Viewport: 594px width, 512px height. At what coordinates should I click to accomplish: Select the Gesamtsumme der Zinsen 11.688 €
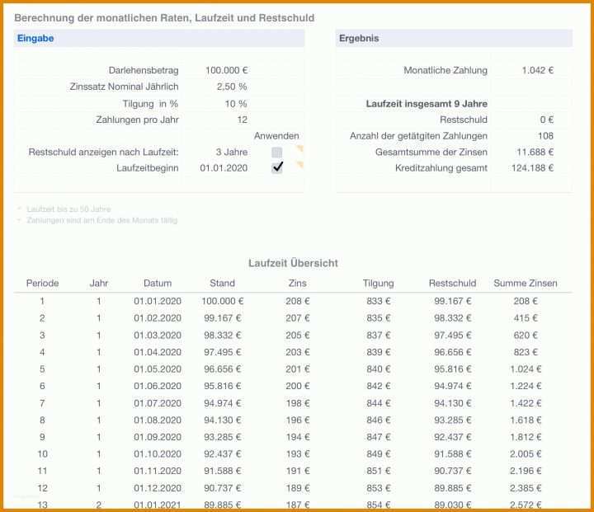(x=535, y=153)
